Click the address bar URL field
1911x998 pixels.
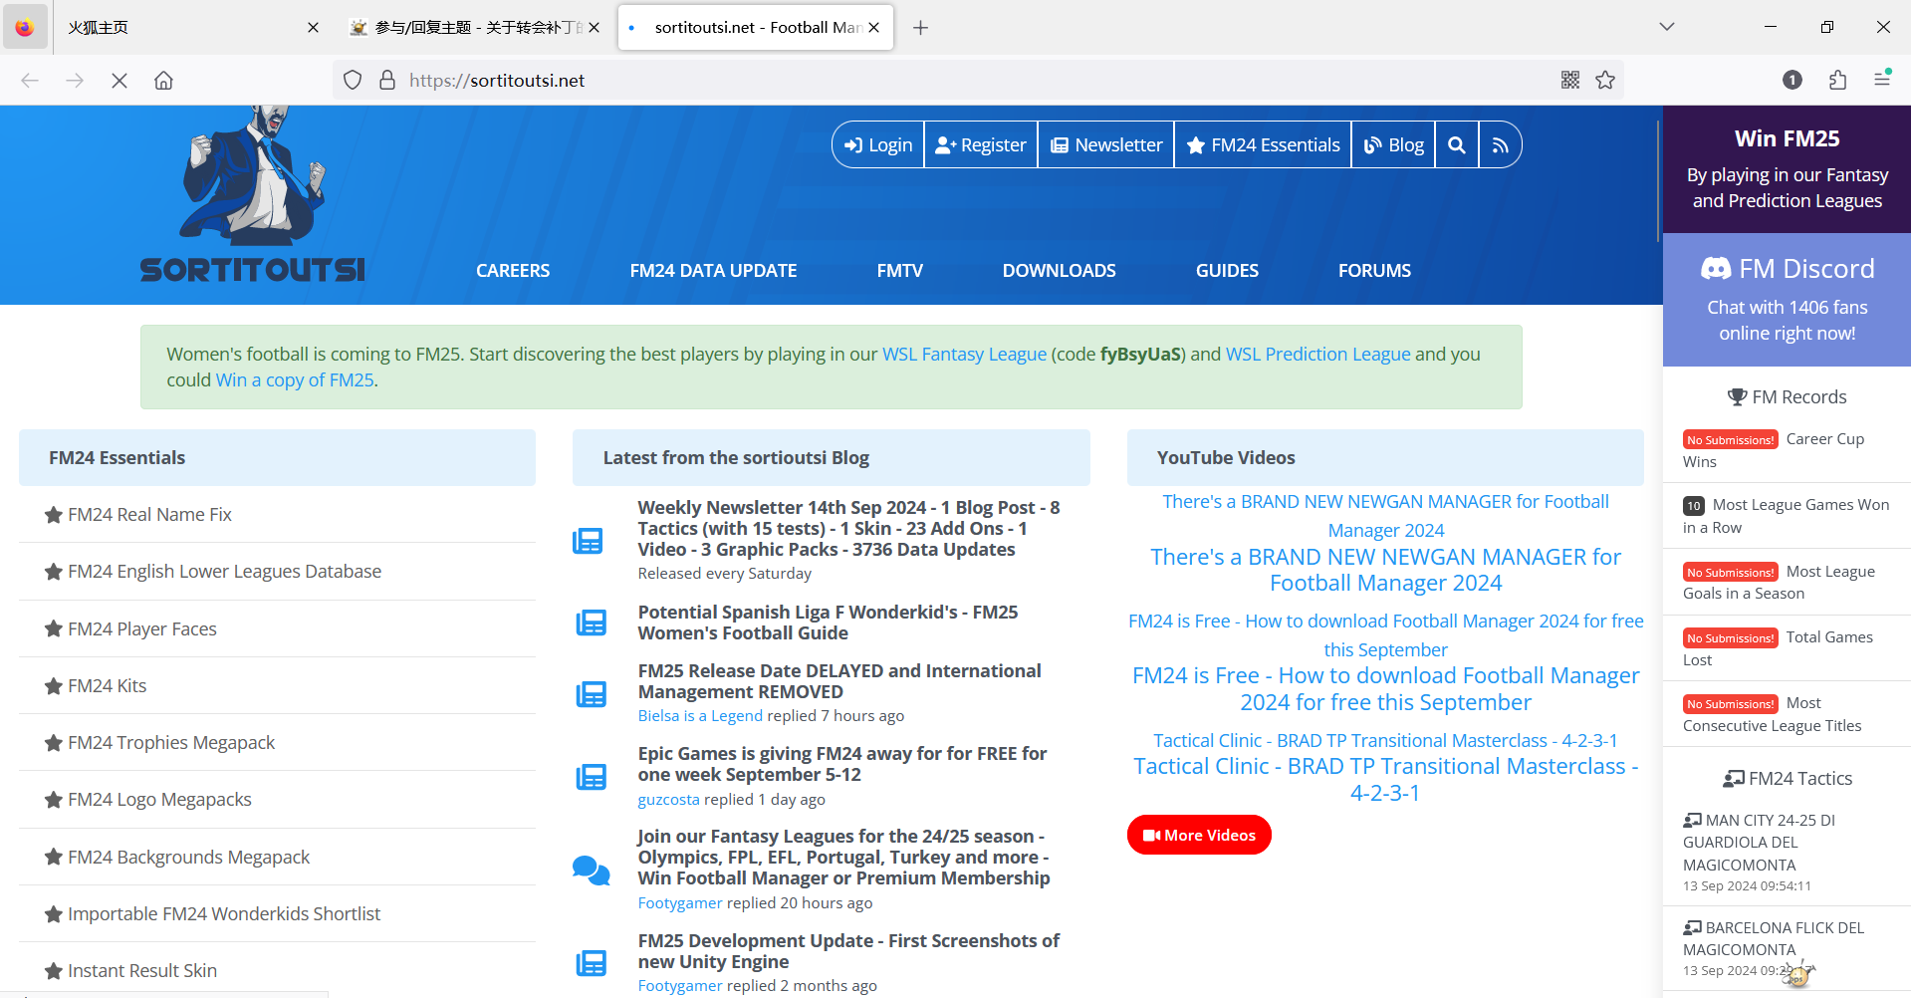976,81
